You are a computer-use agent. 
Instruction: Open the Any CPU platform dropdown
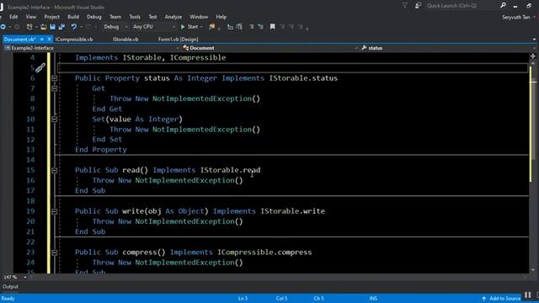(154, 26)
